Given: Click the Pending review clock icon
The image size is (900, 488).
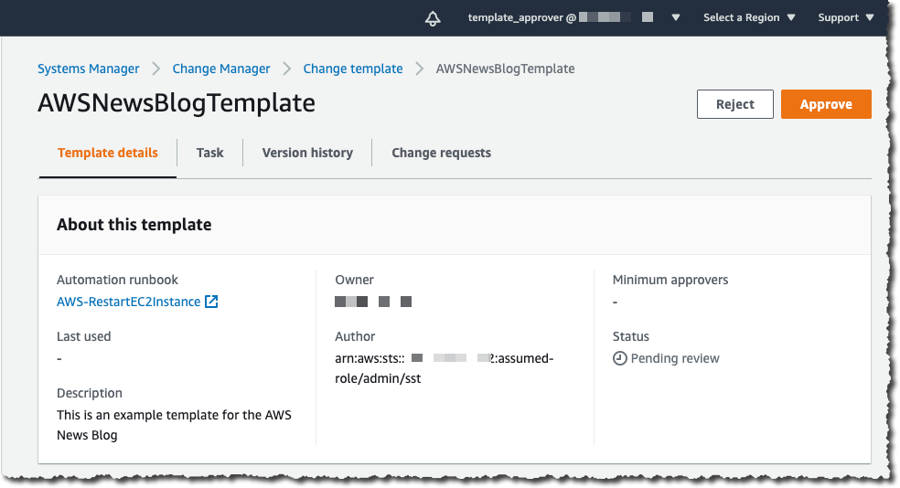Looking at the screenshot, I should coord(620,358).
